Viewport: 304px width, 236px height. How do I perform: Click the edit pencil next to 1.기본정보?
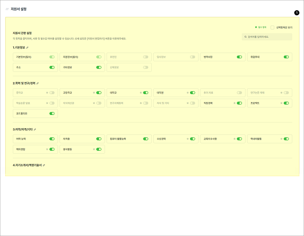coord(27,48)
